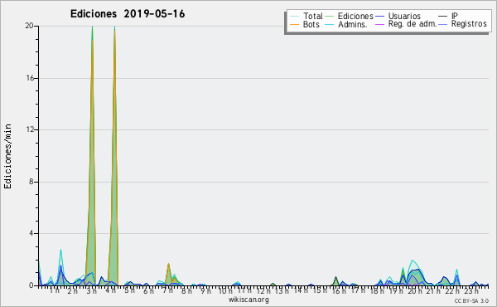Image resolution: width=497 pixels, height=307 pixels.
Task: Select the 'Registros' legend entry
Action: point(469,24)
